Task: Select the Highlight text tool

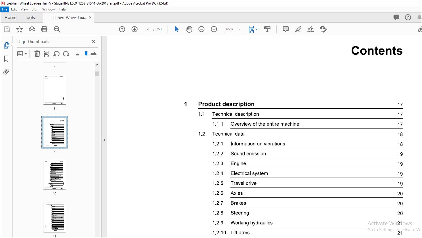Action: click(x=298, y=29)
